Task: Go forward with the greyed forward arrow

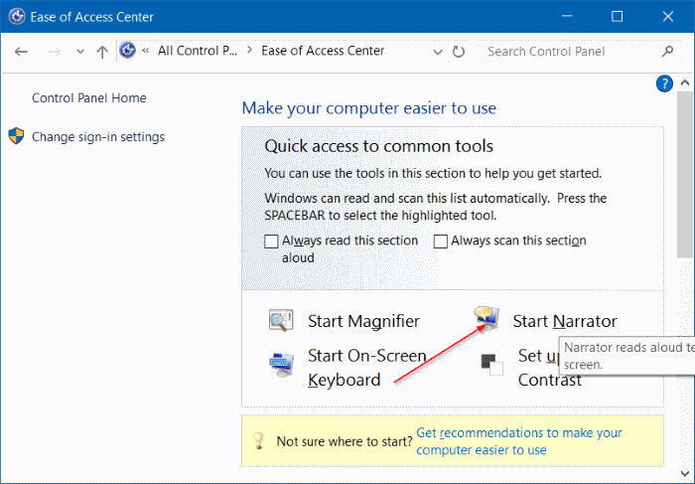Action: [54, 52]
